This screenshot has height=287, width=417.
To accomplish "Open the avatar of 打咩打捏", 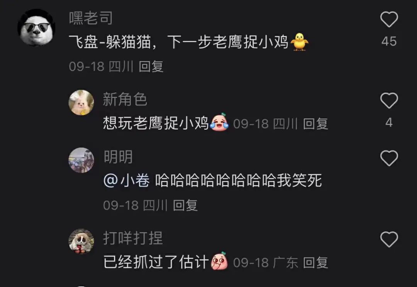I will pos(81,241).
